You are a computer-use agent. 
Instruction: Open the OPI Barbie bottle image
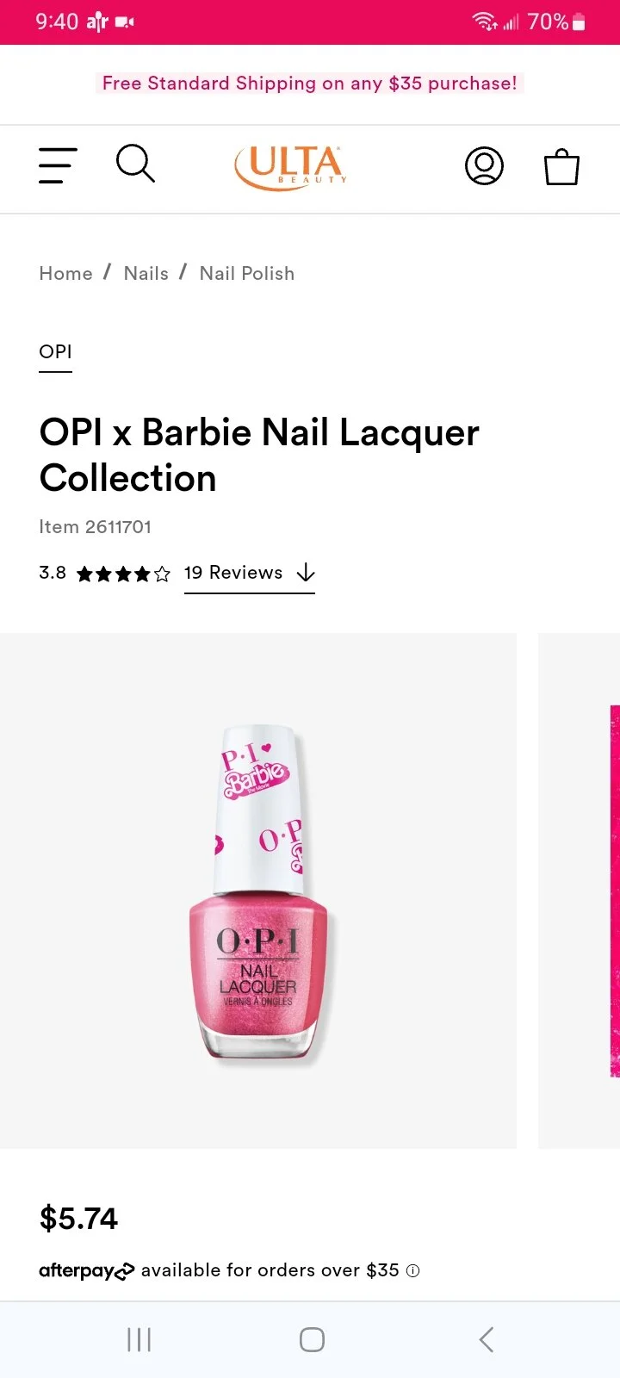(x=258, y=891)
